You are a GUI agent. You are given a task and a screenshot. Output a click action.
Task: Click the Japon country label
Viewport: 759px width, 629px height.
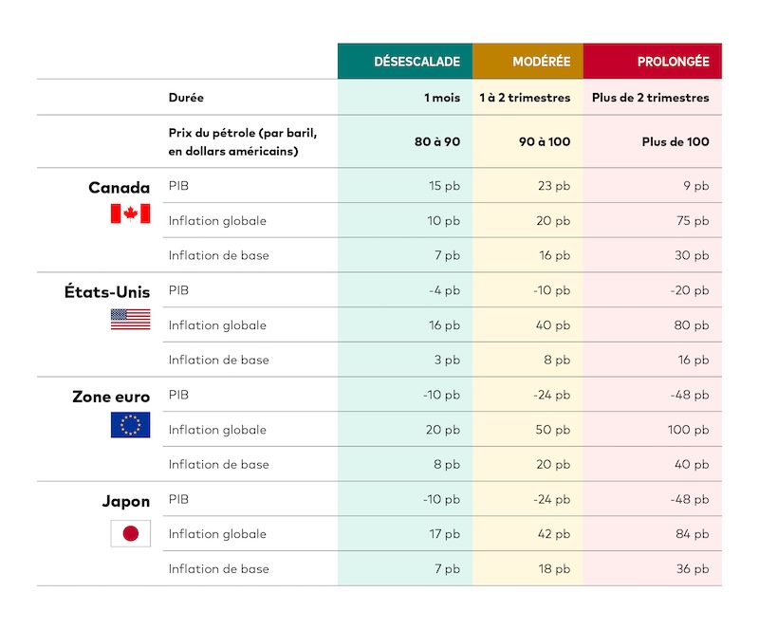126,501
